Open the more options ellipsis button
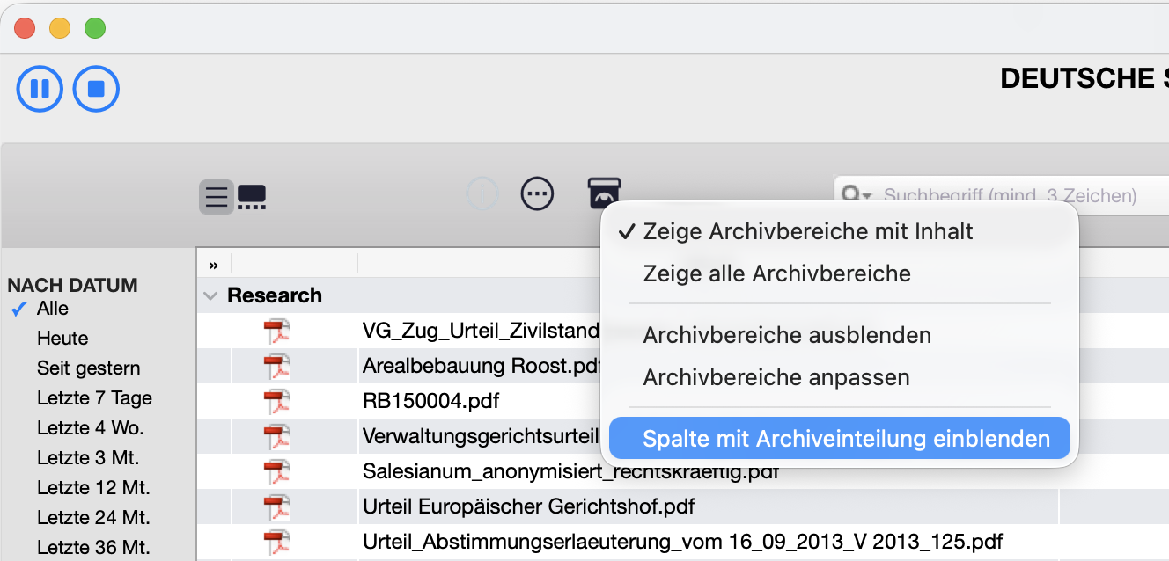Image resolution: width=1169 pixels, height=561 pixels. pos(538,193)
